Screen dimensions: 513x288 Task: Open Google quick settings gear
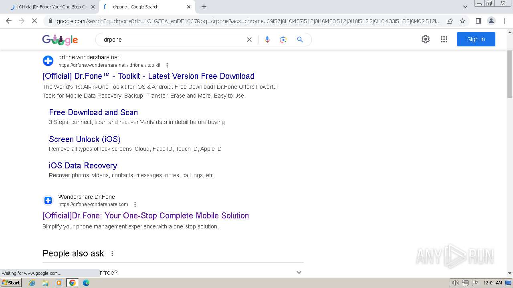[x=426, y=39]
